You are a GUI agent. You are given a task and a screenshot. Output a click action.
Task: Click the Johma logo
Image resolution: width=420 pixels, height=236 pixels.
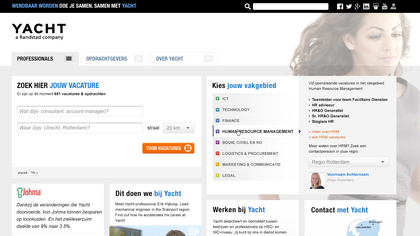(x=29, y=192)
